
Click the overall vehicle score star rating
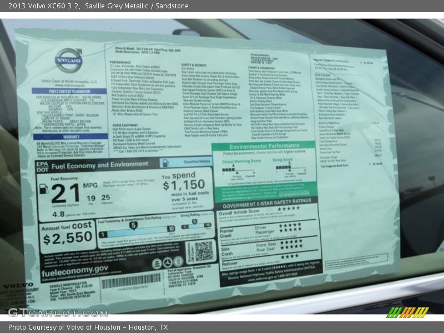(289, 209)
